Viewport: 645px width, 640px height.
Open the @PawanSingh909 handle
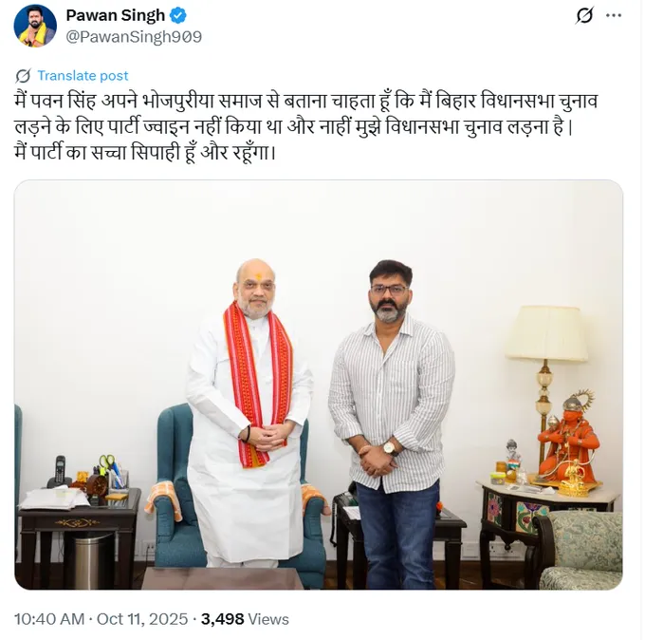pos(134,37)
